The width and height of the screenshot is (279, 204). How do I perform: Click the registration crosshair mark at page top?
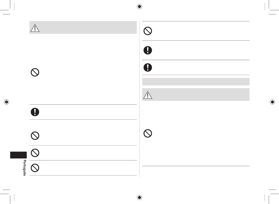coord(139,6)
